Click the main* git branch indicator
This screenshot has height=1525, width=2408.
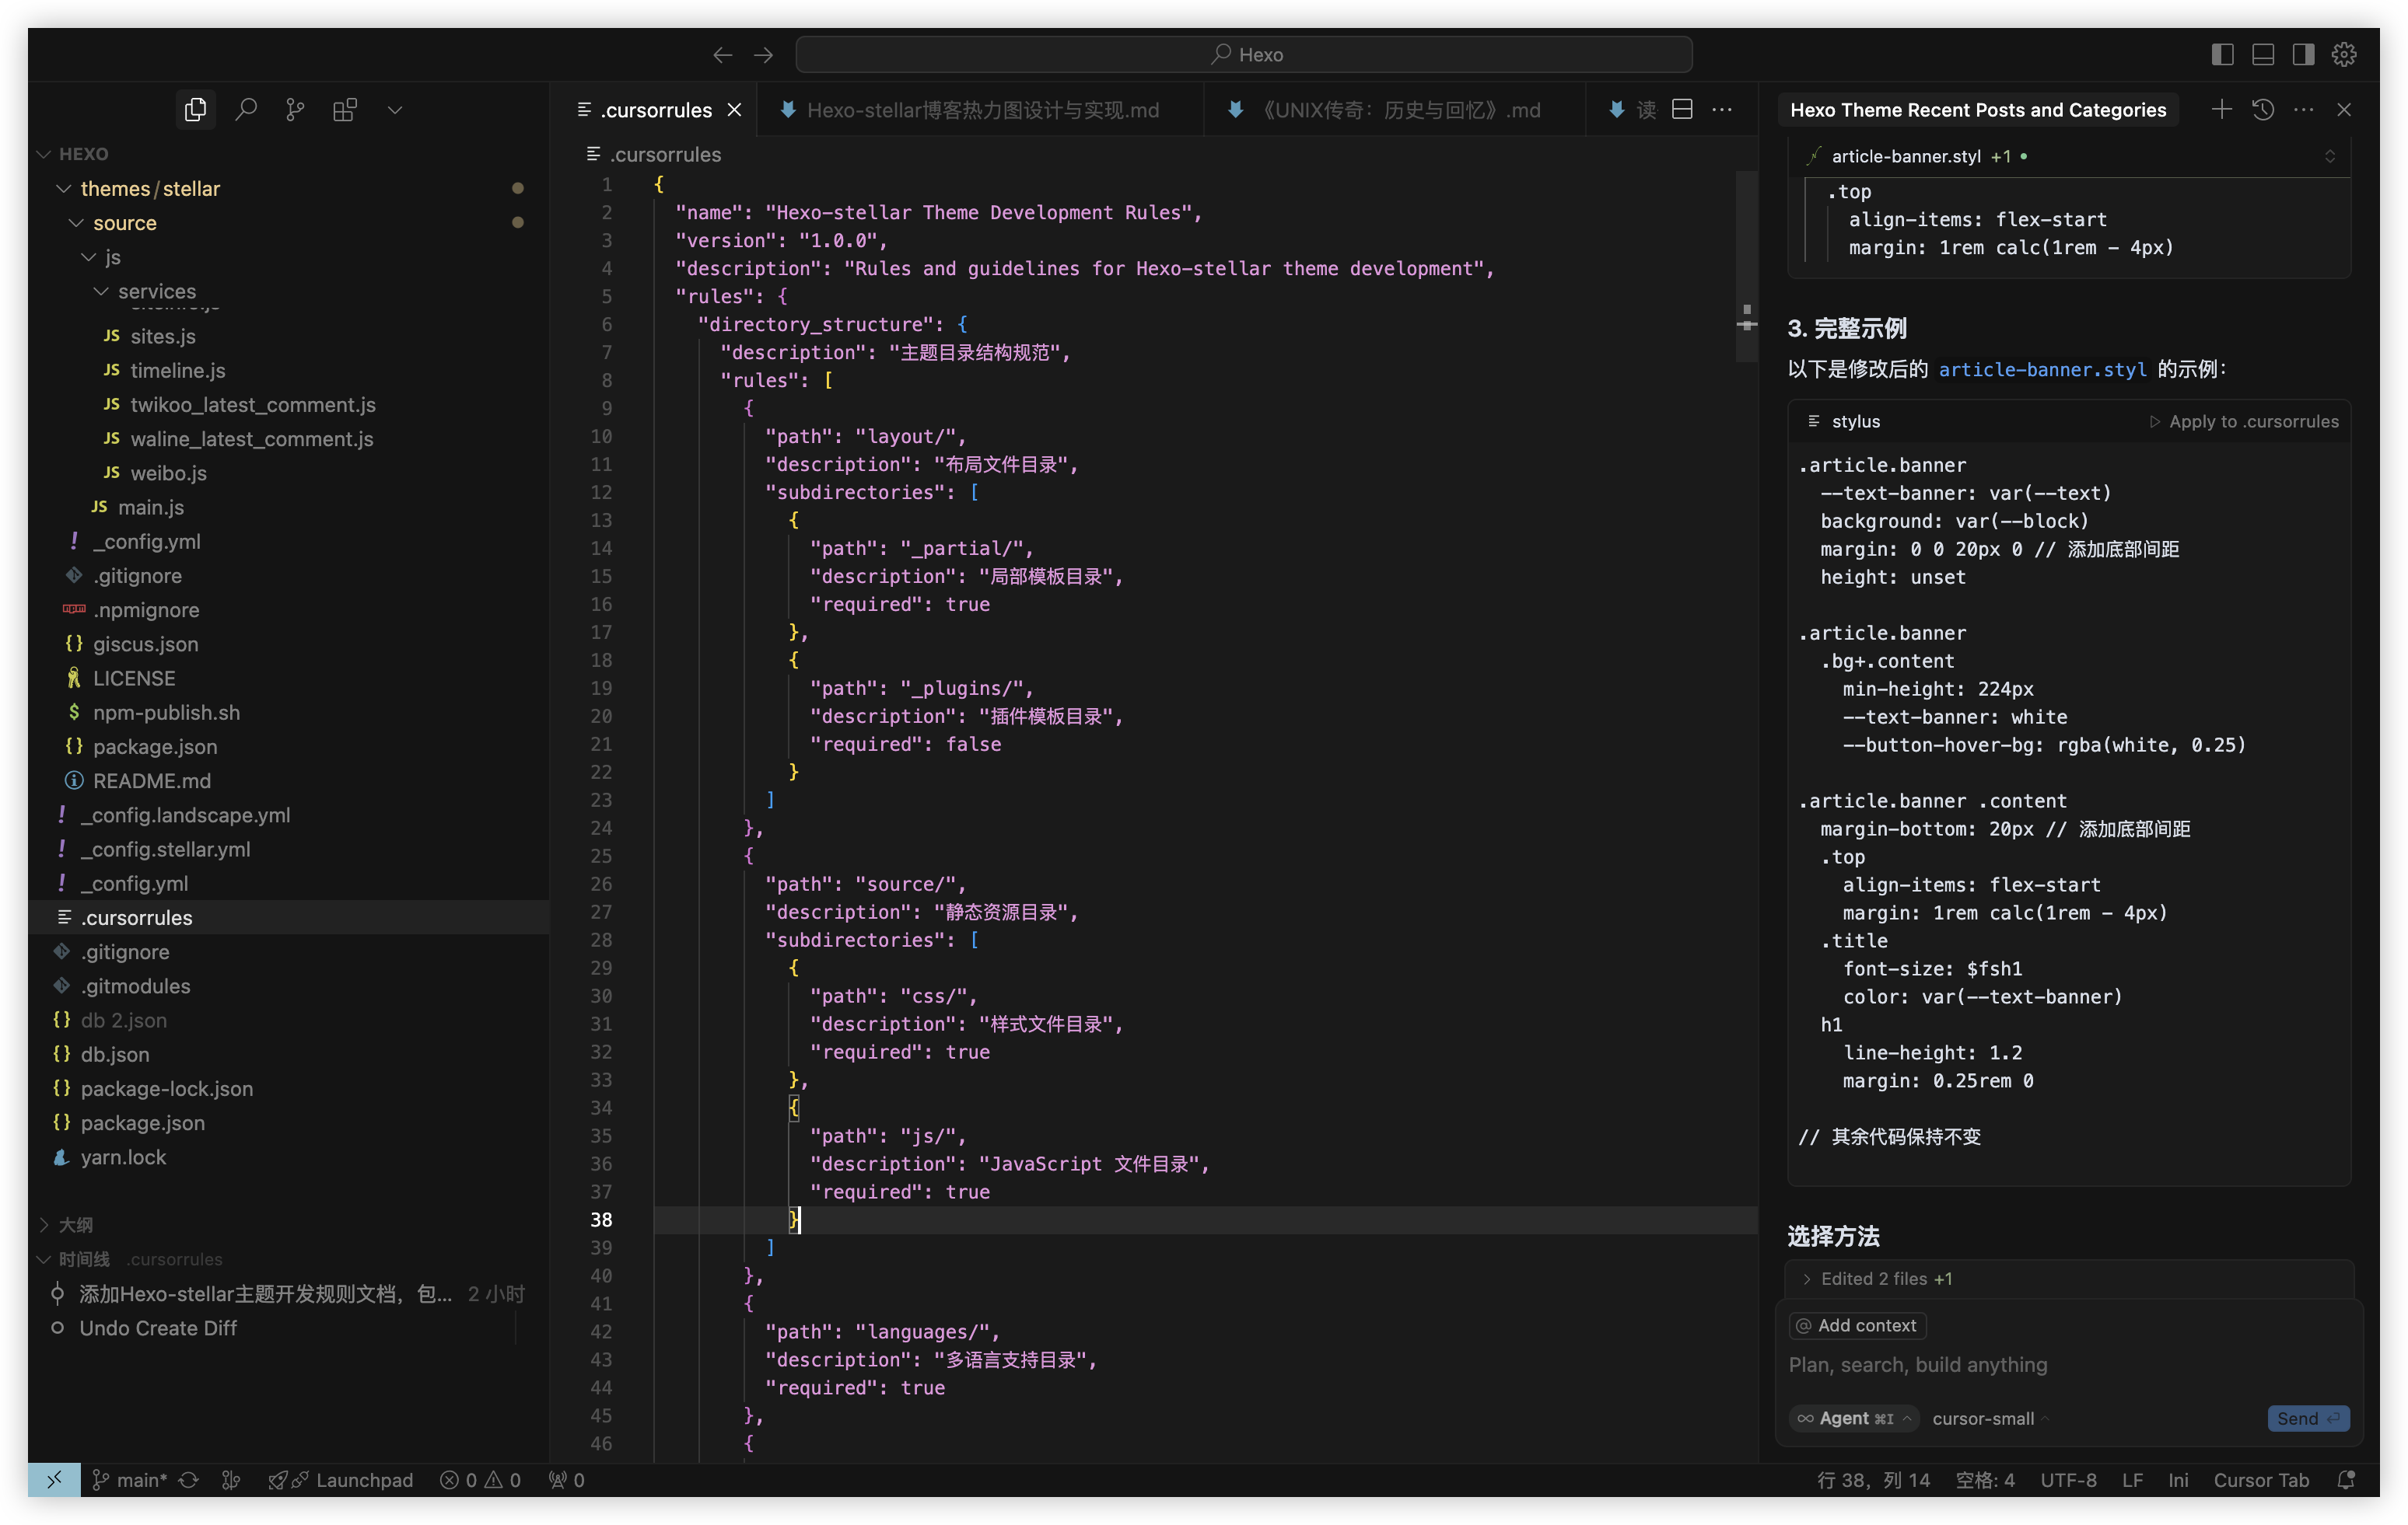129,1480
